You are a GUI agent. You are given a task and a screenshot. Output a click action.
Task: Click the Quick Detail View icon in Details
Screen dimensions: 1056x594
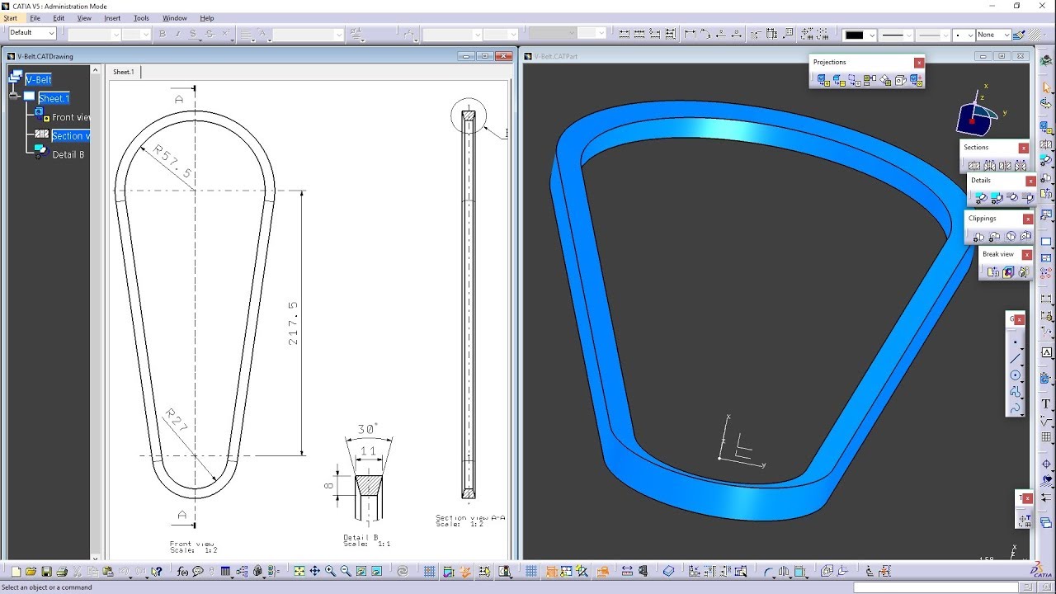point(1011,197)
